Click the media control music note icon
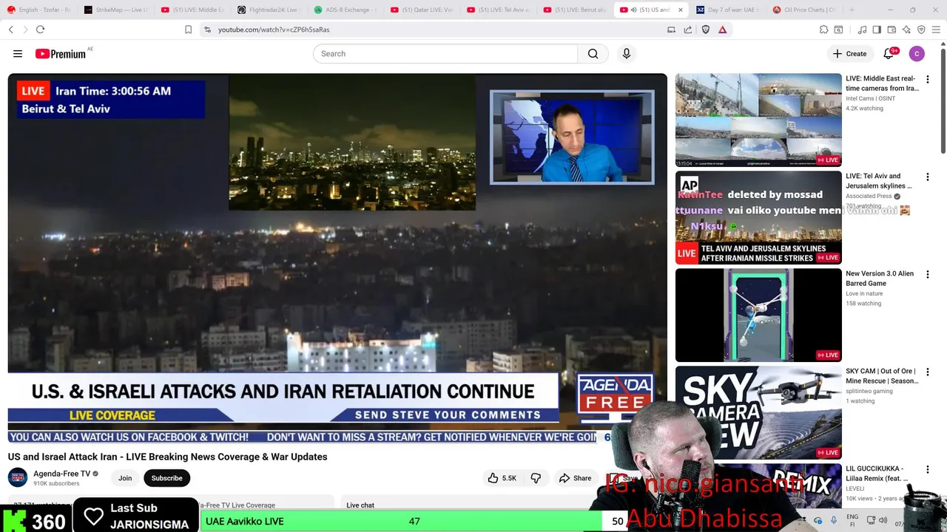This screenshot has height=532, width=947. 862,30
